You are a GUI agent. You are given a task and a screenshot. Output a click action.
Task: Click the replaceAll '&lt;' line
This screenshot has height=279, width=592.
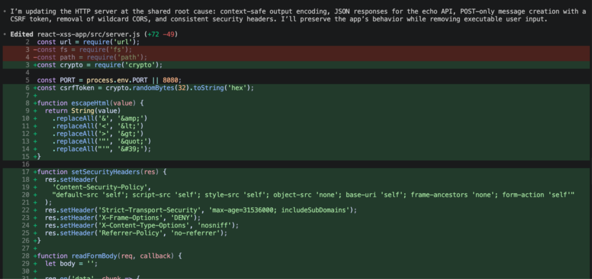click(x=98, y=126)
